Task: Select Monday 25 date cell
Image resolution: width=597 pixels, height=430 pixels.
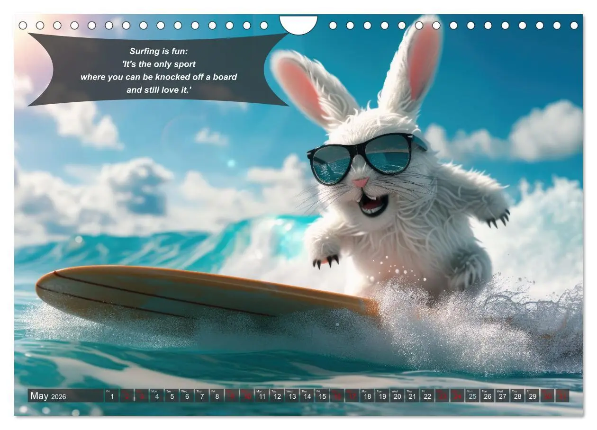Action: tap(472, 396)
